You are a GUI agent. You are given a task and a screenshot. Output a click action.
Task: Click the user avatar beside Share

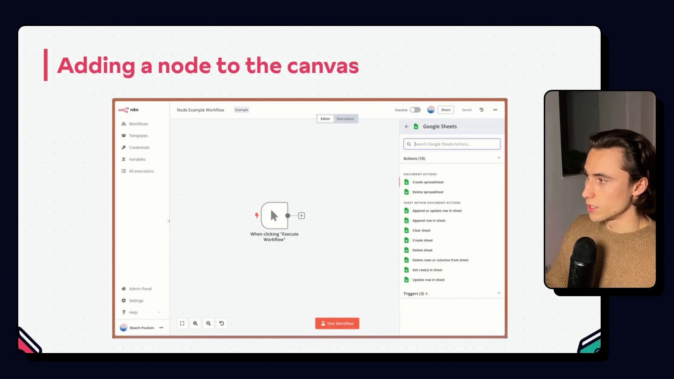431,110
